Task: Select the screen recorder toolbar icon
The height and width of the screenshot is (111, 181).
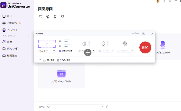Action: [x=40, y=17]
